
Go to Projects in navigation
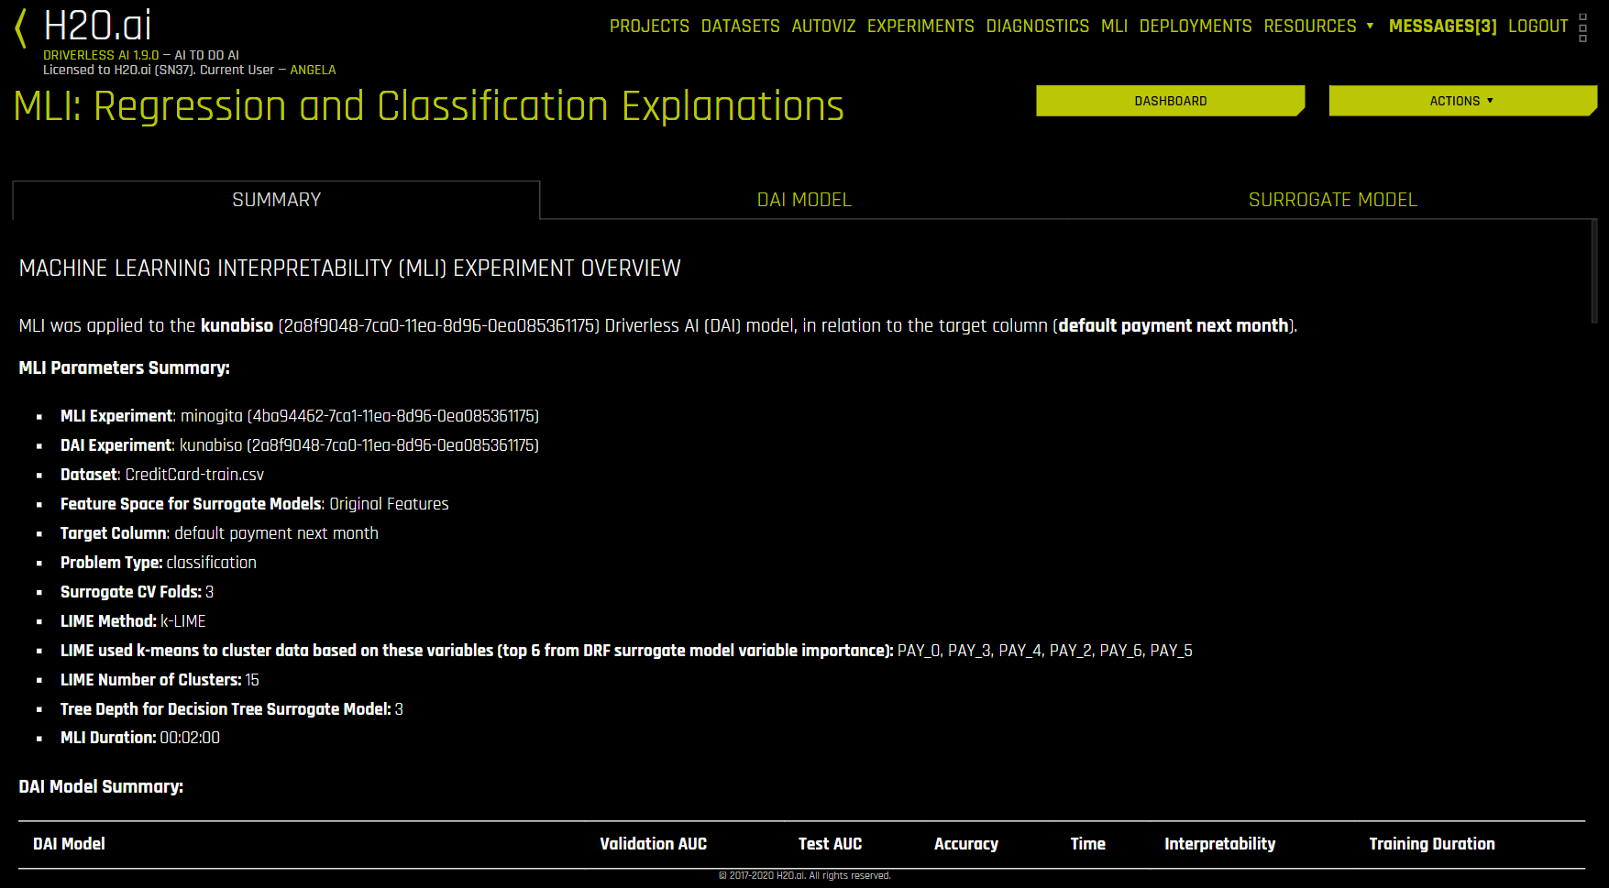tap(649, 27)
